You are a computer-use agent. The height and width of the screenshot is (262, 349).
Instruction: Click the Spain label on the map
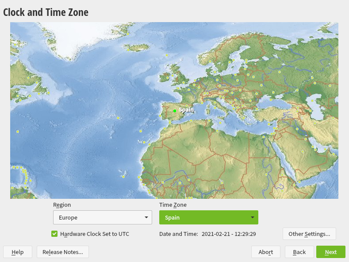click(x=186, y=110)
